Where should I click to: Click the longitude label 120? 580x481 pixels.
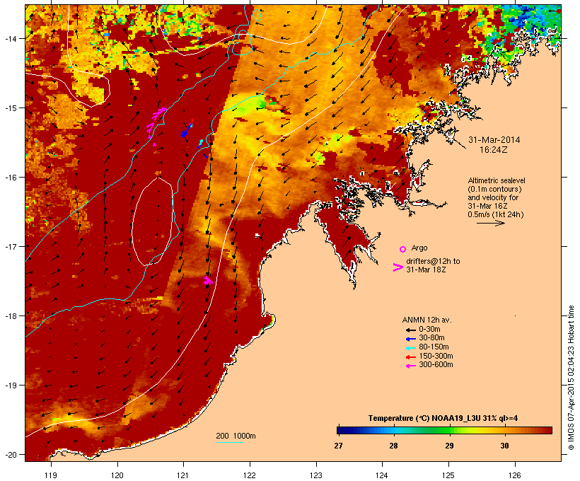click(x=117, y=475)
